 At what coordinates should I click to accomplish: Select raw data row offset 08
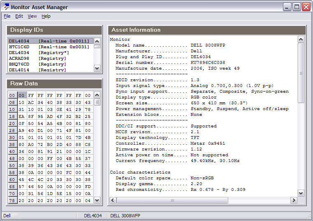pyautogui.click(x=13, y=102)
